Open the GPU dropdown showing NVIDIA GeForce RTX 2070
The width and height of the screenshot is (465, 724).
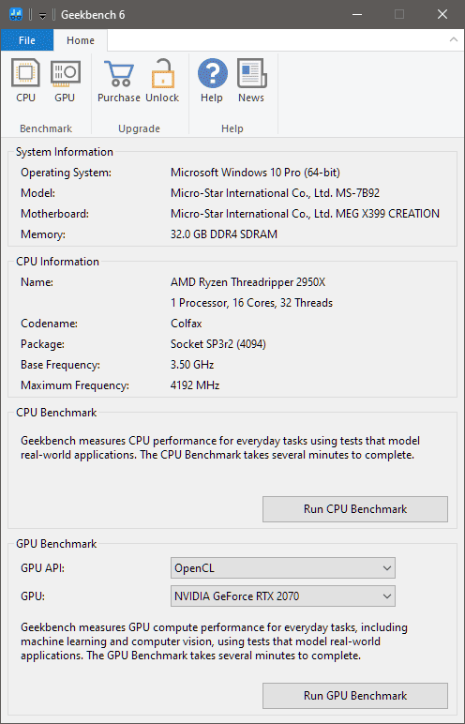(282, 596)
